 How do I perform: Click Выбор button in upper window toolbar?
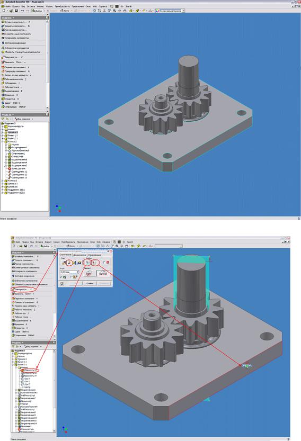[37, 11]
